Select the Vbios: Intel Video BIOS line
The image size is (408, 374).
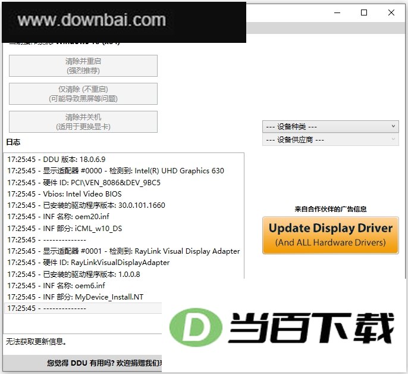64,194
